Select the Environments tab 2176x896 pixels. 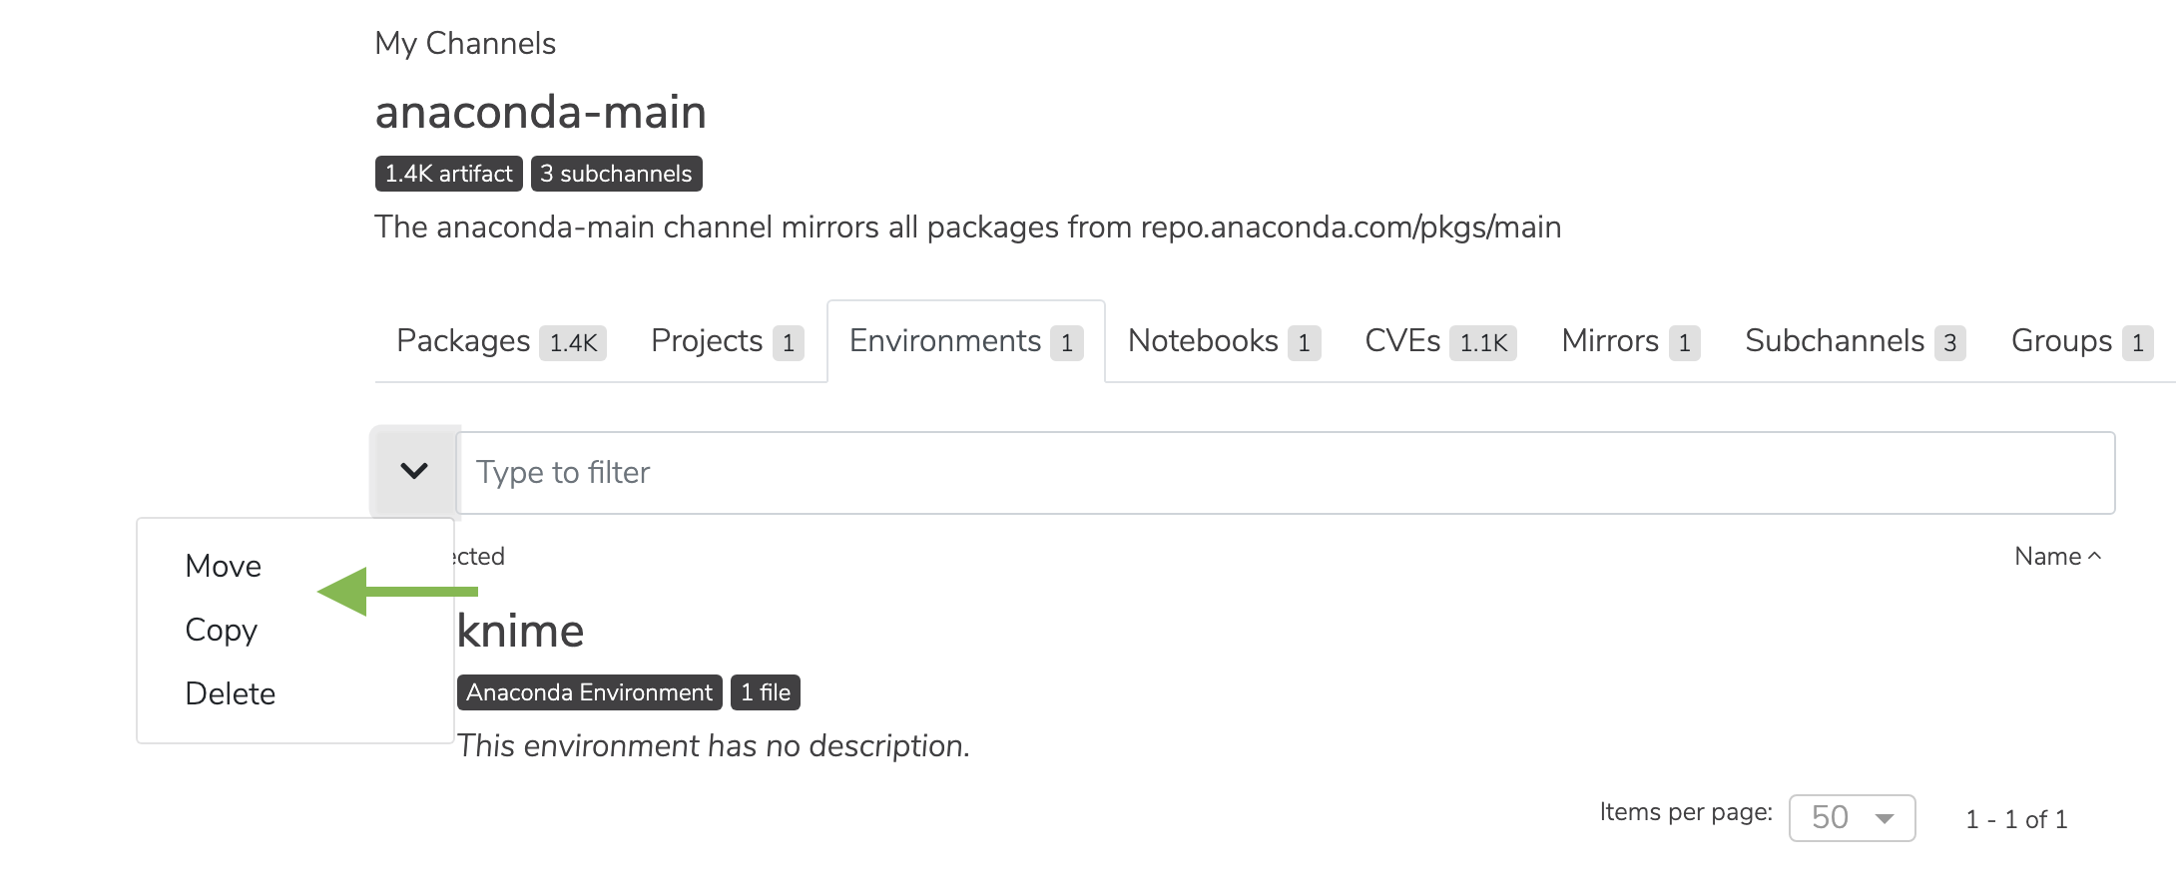pos(966,341)
